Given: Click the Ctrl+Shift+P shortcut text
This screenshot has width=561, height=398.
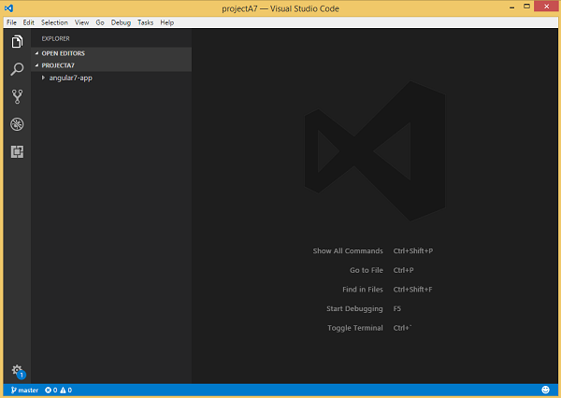Looking at the screenshot, I should tap(413, 251).
